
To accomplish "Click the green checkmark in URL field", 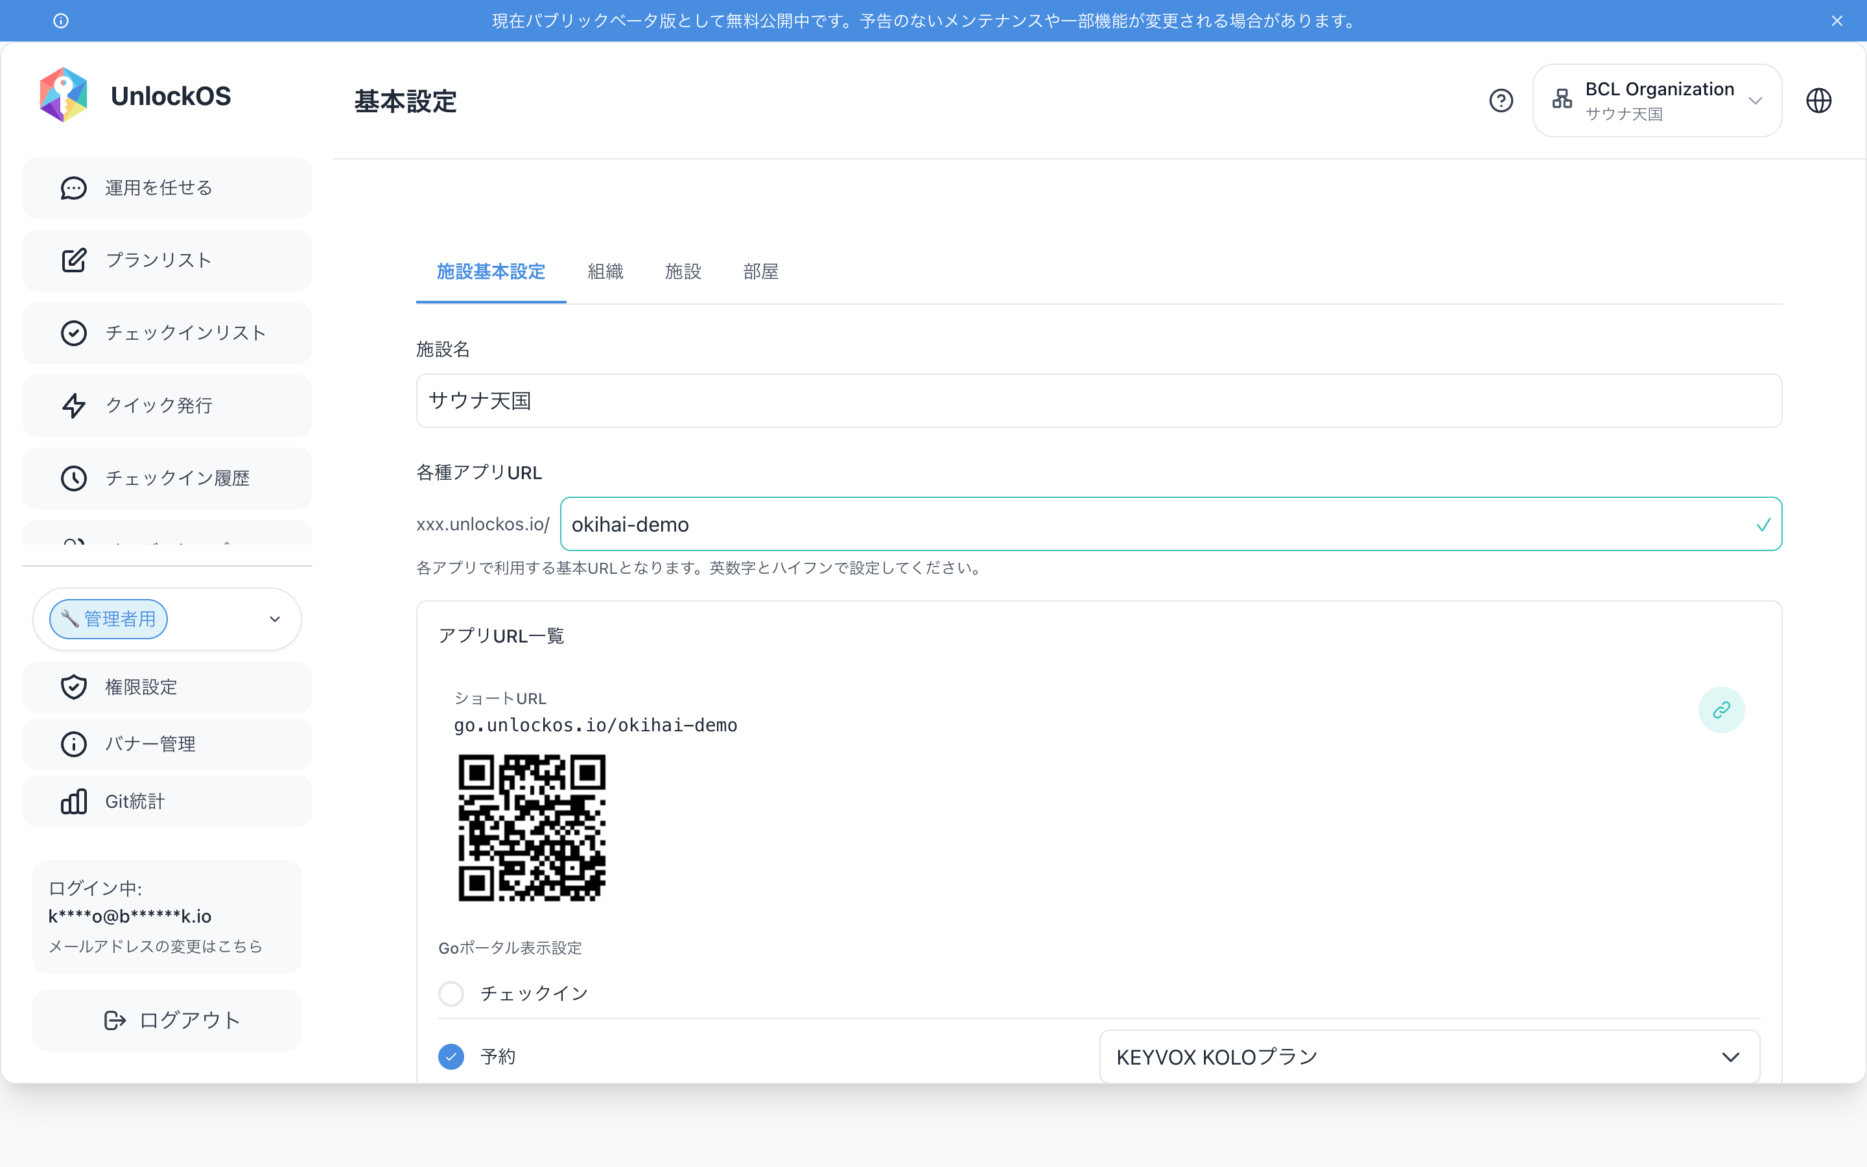I will pos(1763,525).
